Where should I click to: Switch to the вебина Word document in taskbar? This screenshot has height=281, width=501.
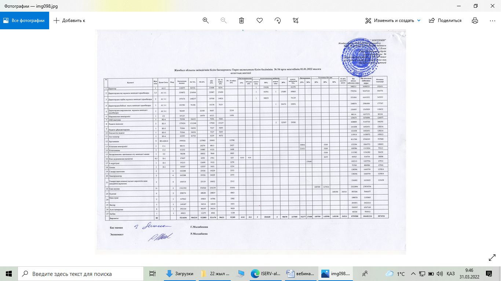(300, 274)
